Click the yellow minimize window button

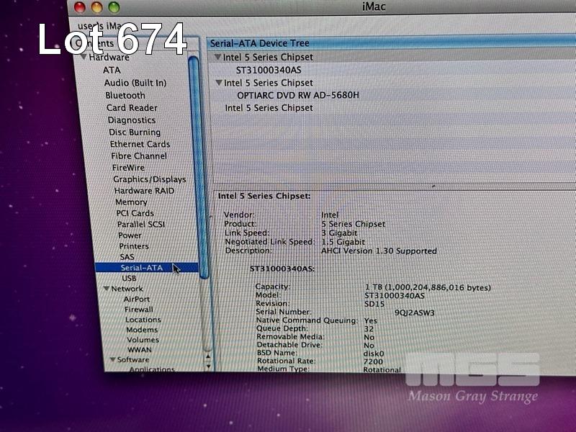click(96, 7)
